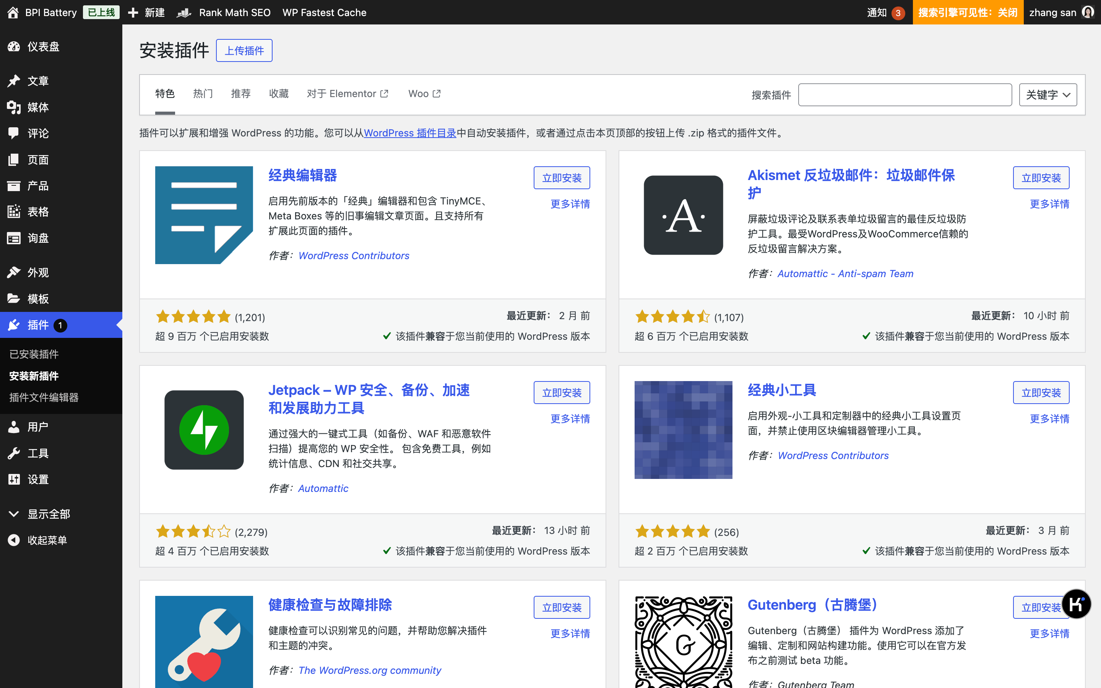Image resolution: width=1101 pixels, height=688 pixels.
Task: Click the Comments speech bubble icon
Action: (x=14, y=133)
